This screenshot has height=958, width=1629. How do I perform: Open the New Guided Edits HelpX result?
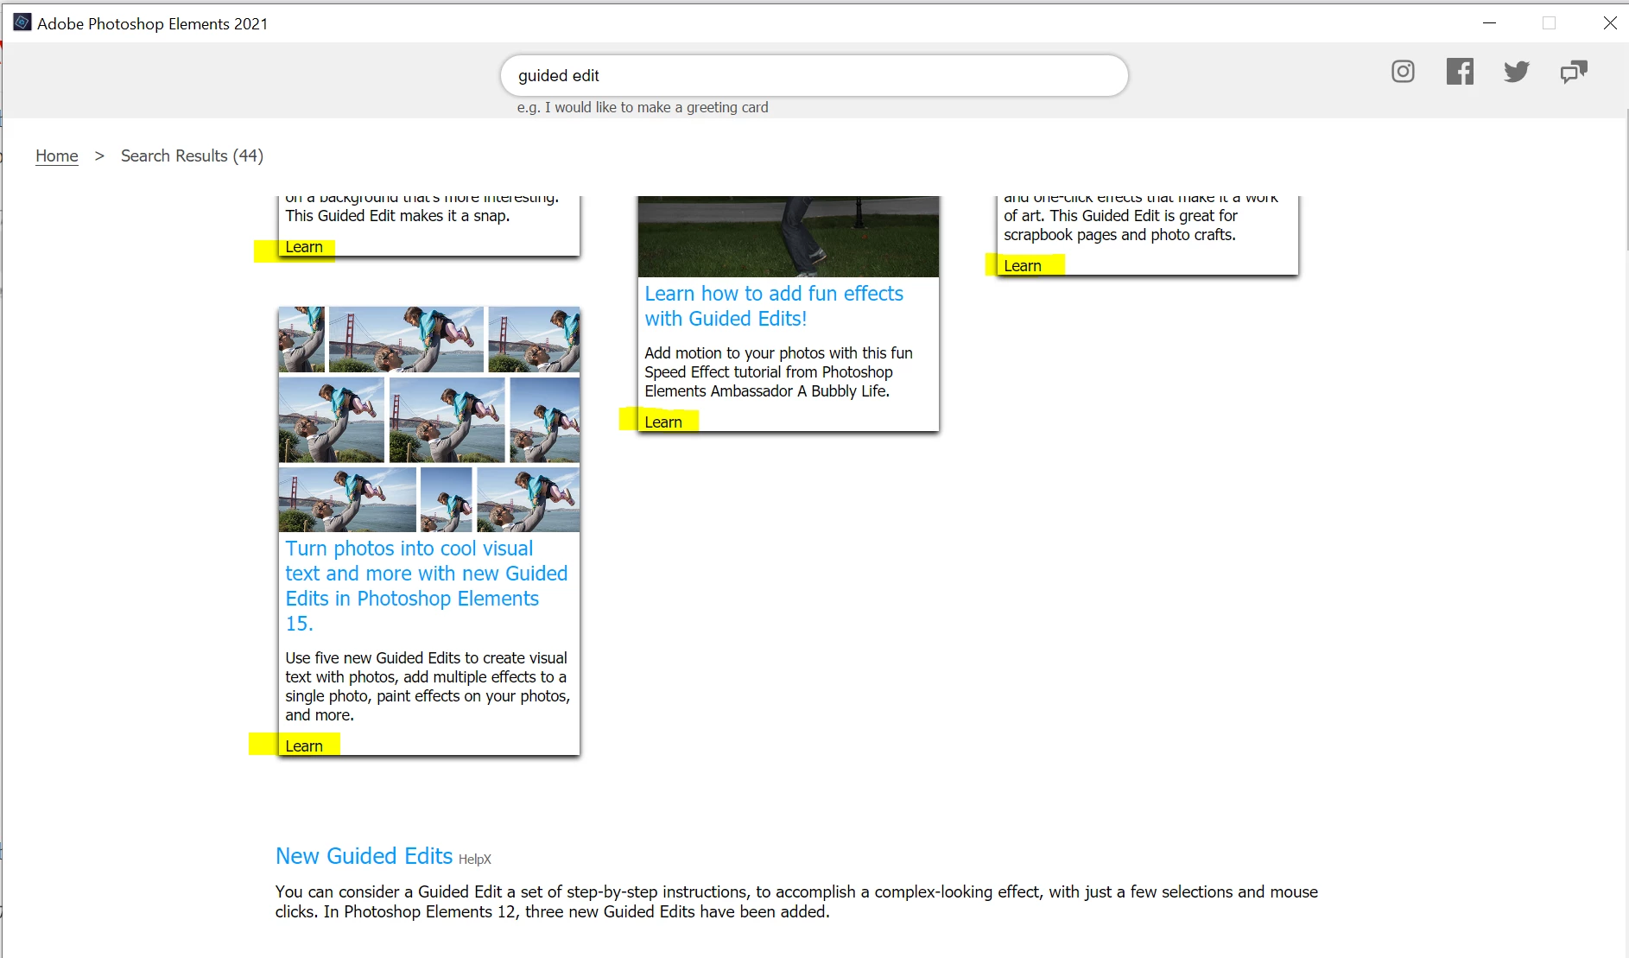pyautogui.click(x=364, y=856)
